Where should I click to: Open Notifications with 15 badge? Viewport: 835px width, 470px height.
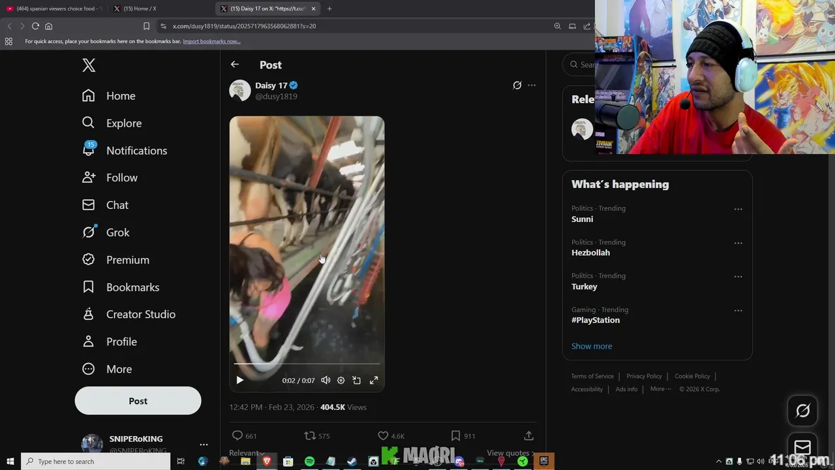(x=125, y=150)
